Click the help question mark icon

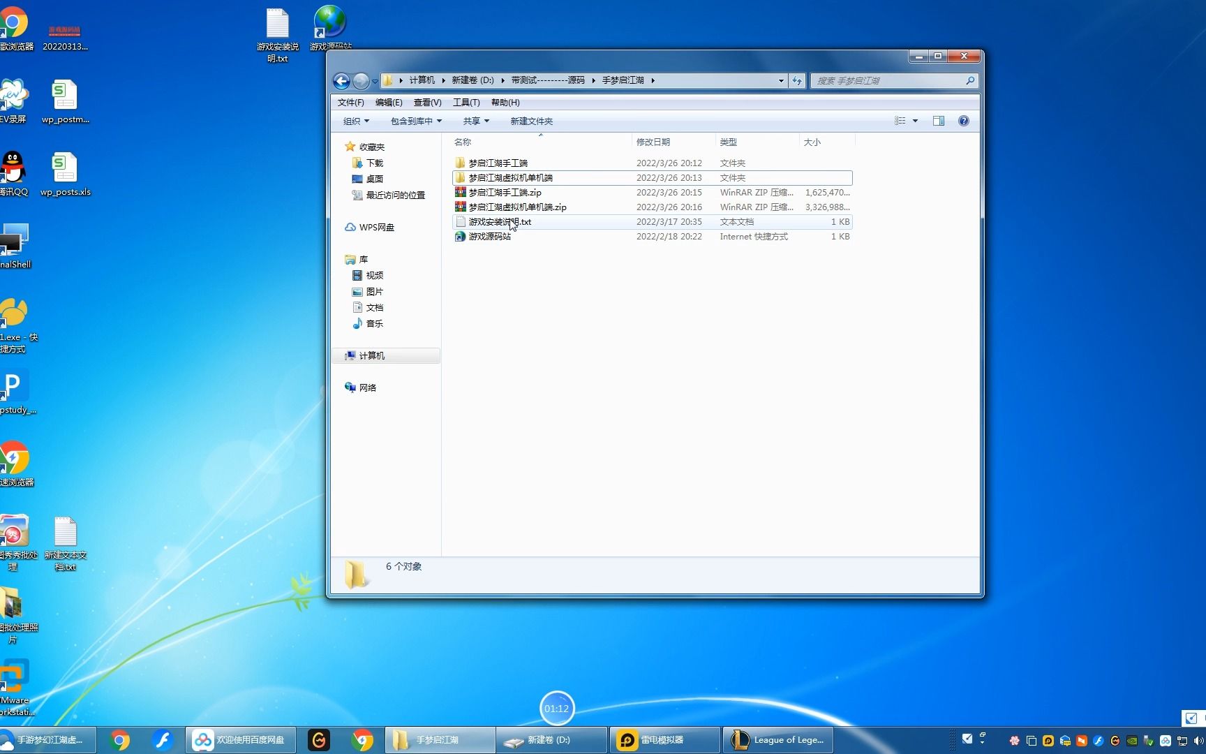pos(964,121)
